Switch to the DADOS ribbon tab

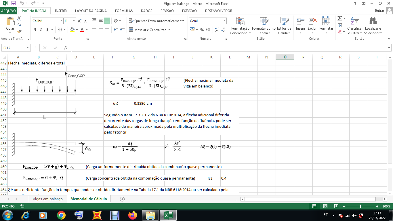[146, 11]
